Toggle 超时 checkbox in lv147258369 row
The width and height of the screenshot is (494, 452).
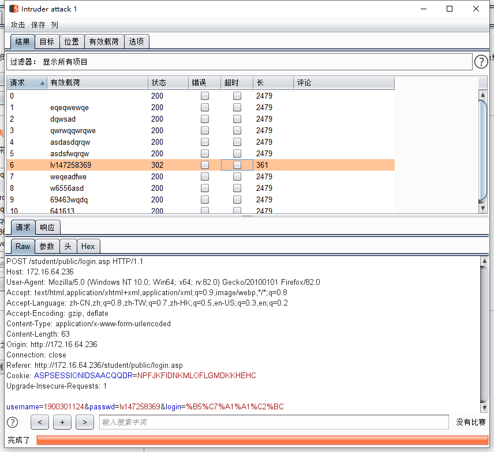click(x=237, y=165)
